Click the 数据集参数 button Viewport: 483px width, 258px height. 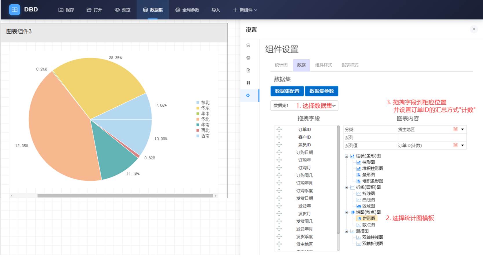click(x=322, y=91)
